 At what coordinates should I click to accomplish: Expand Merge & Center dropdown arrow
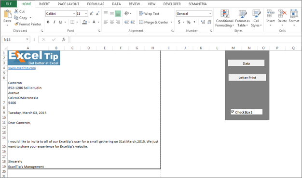171,22
